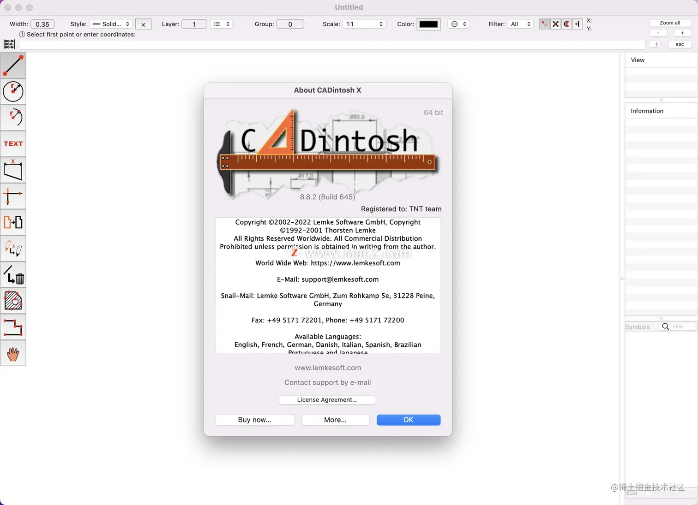Select the Copy/duplicate objects tool
This screenshot has width=698, height=505.
tap(13, 223)
